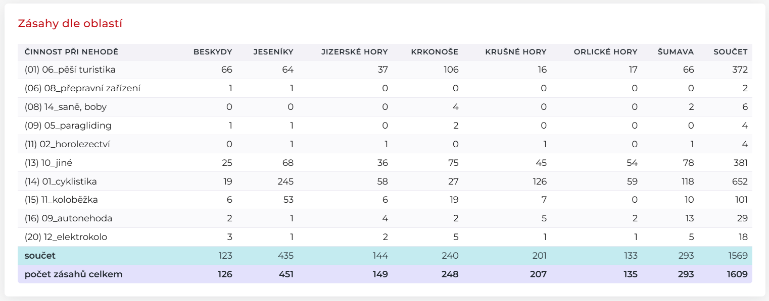Click the Krkonoše column header

point(435,52)
